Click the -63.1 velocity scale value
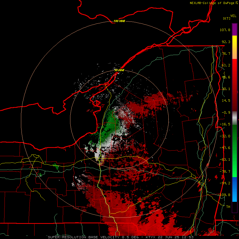239x239 pixels. (225, 160)
